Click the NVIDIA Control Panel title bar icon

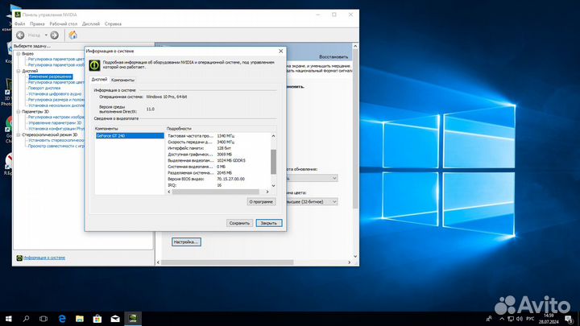[x=18, y=14]
